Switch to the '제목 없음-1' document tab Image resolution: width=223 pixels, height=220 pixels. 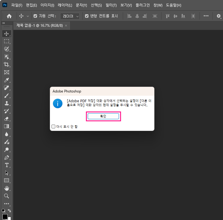(x=40, y=26)
